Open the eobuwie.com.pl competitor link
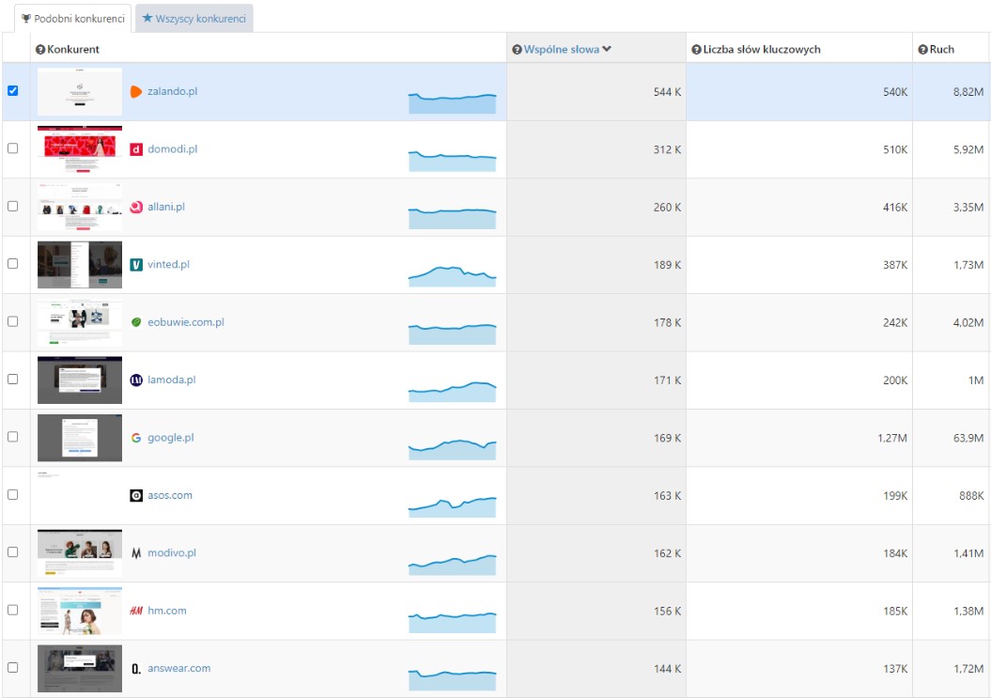 [x=185, y=322]
